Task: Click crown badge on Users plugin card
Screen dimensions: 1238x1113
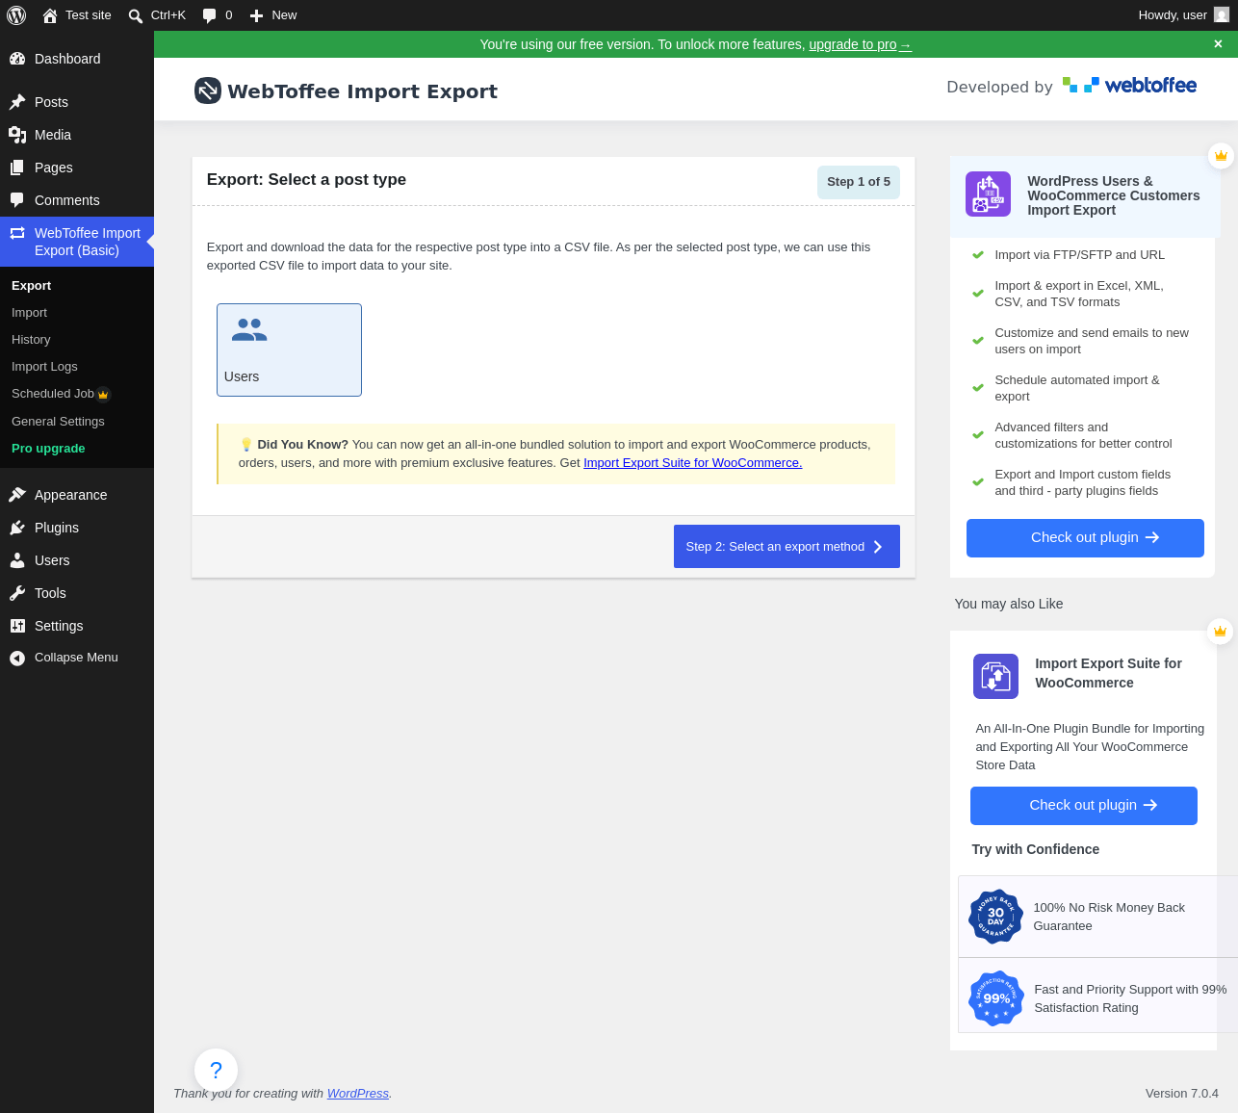Action: (1221, 155)
